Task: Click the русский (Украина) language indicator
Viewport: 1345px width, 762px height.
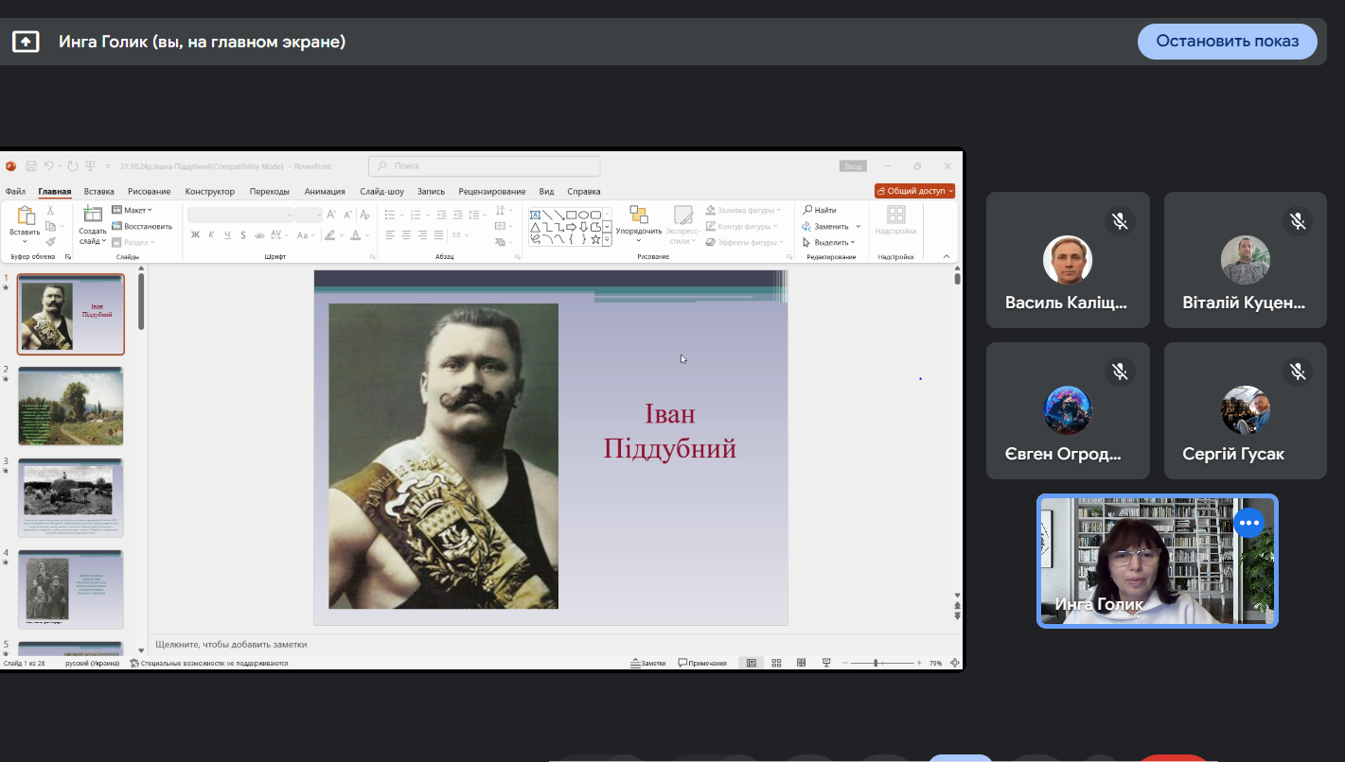Action: tap(92, 664)
